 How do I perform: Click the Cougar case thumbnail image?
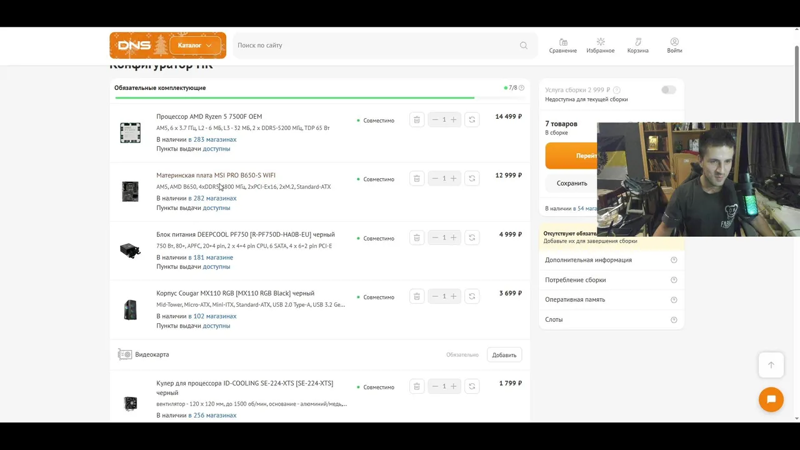pyautogui.click(x=130, y=309)
